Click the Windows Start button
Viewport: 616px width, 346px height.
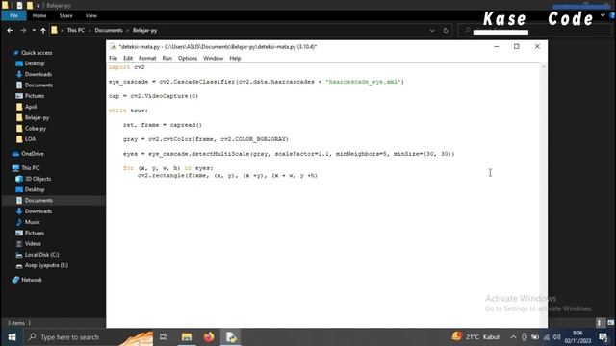[x=12, y=337]
